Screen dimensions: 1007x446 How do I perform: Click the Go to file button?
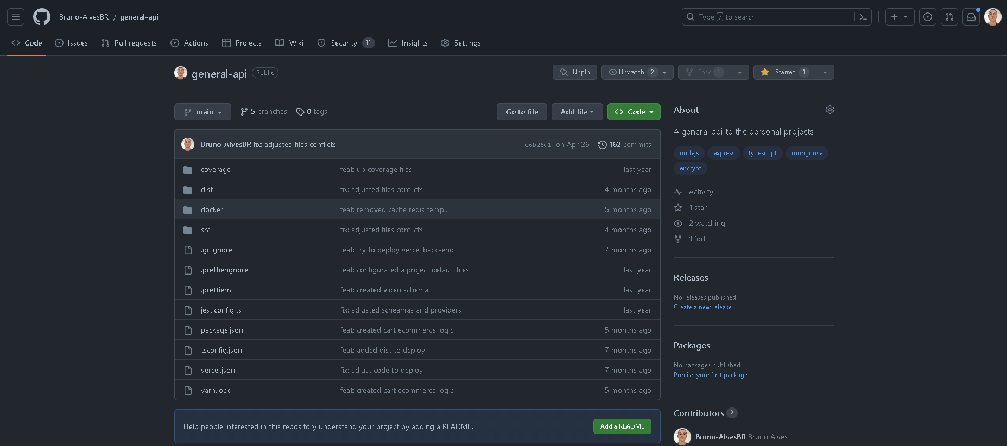[522, 112]
